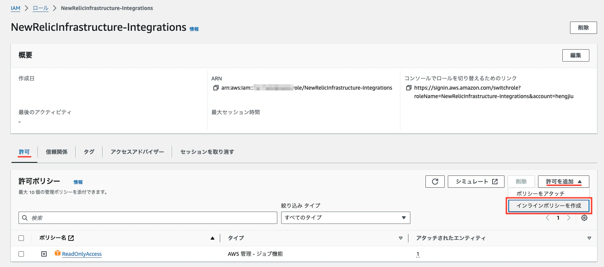The image size is (604, 267).
Task: Expand the ReadOnlyAccess policy row
Action: tap(44, 254)
